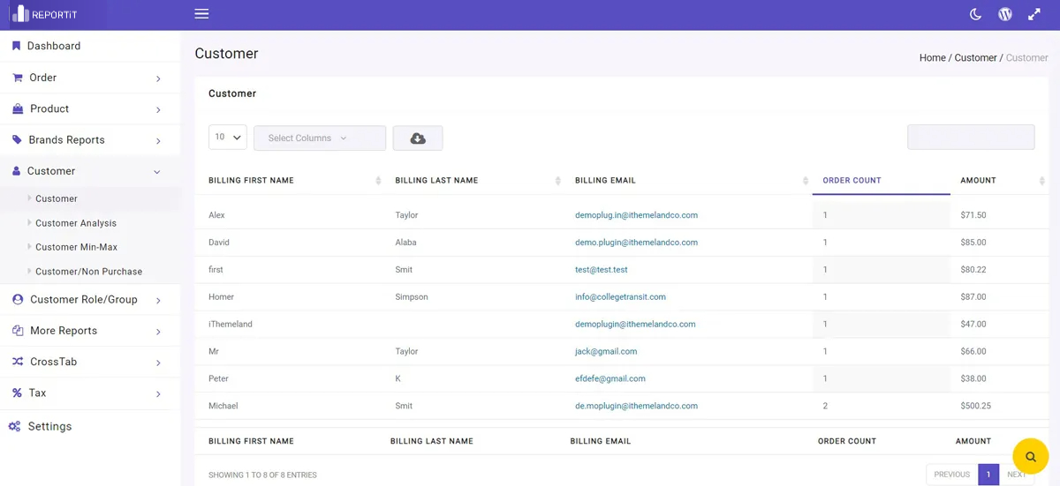Click page 1 pagination button
The width and height of the screenshot is (1060, 486).
tap(988, 475)
